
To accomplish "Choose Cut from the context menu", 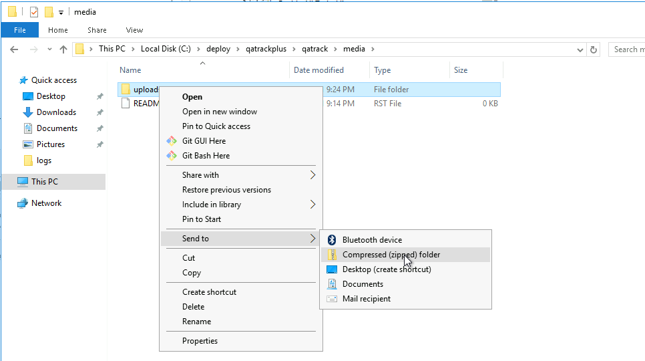I will (240, 258).
